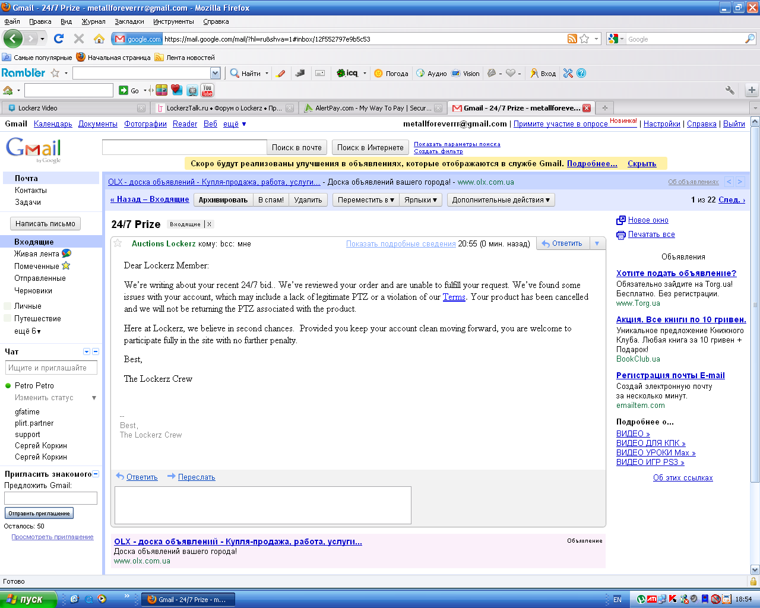Open the Переместить в dropdown

(366, 200)
